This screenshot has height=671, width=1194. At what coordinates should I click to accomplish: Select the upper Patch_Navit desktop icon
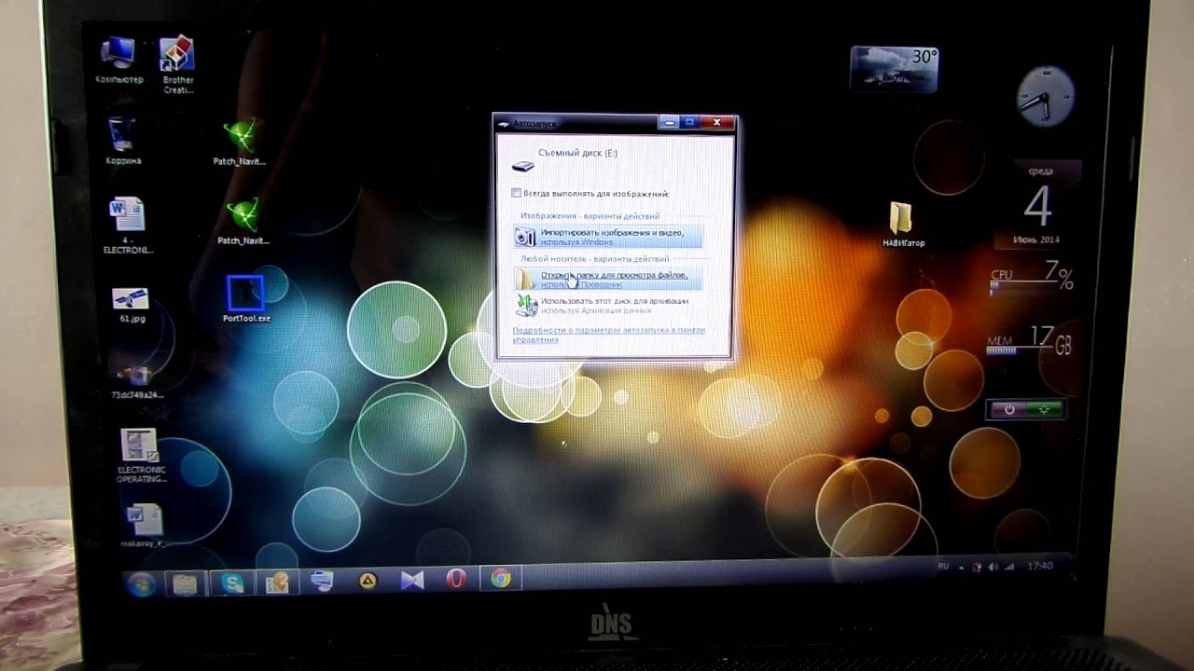coord(241,143)
